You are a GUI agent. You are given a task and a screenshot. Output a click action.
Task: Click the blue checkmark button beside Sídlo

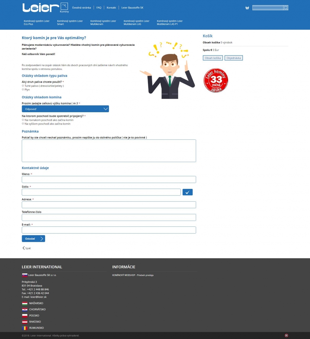[x=187, y=192]
